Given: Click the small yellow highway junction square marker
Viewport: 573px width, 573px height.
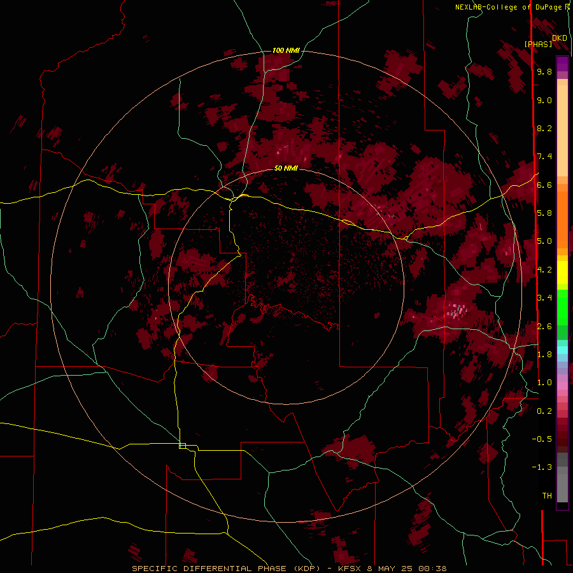Looking at the screenshot, I should (182, 446).
